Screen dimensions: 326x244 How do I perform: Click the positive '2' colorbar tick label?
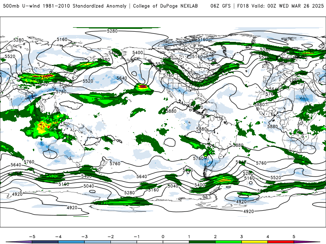pos(216,237)
